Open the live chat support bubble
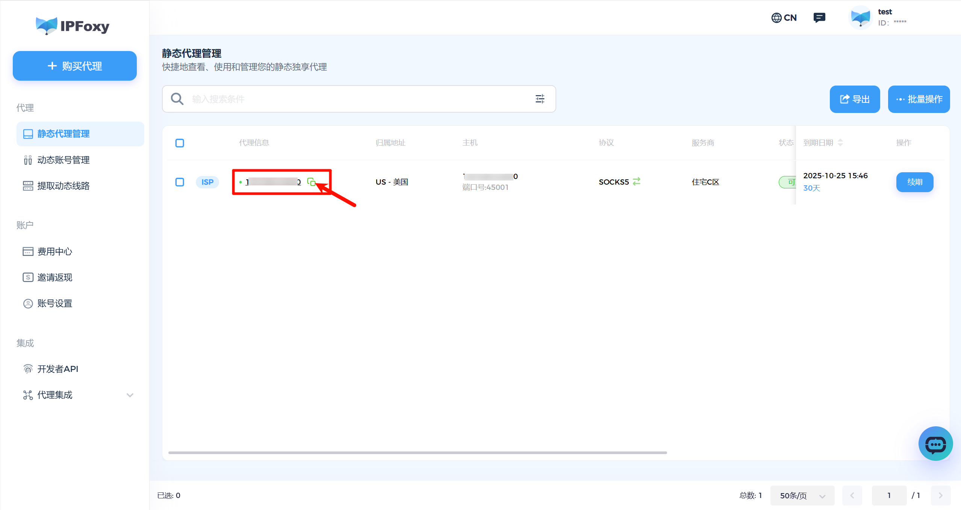The height and width of the screenshot is (510, 961). (x=935, y=444)
